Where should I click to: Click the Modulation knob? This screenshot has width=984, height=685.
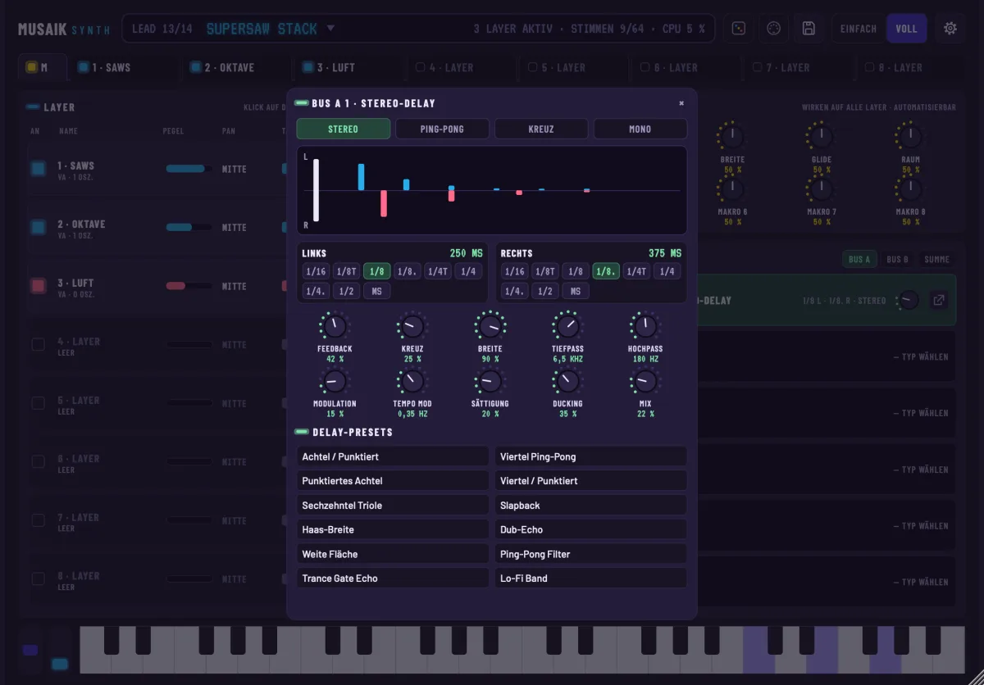coord(335,381)
